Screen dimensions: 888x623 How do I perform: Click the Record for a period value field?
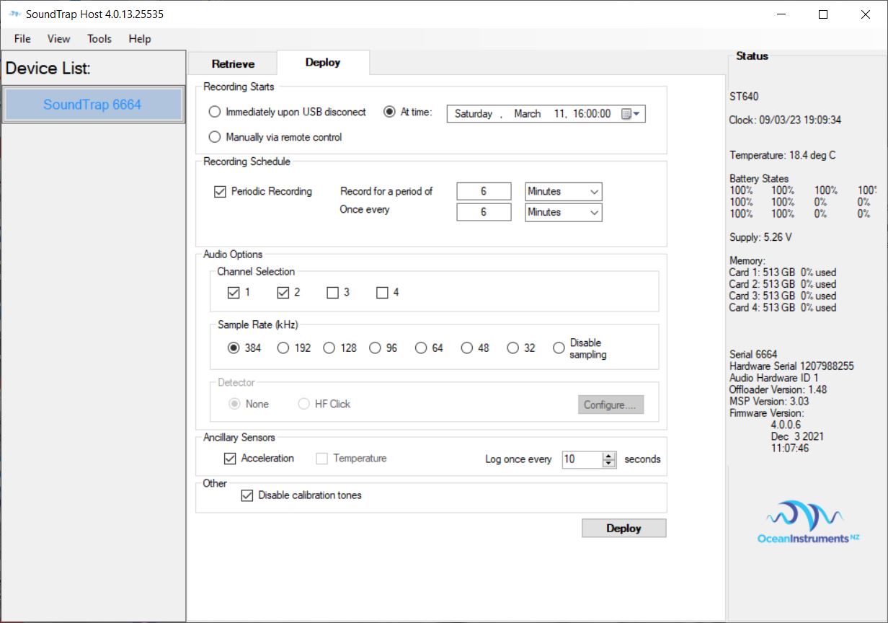pos(484,192)
